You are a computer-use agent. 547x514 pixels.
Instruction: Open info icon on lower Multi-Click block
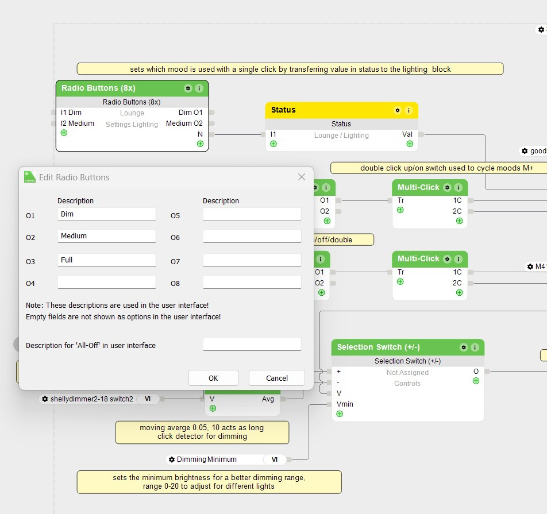(x=459, y=259)
